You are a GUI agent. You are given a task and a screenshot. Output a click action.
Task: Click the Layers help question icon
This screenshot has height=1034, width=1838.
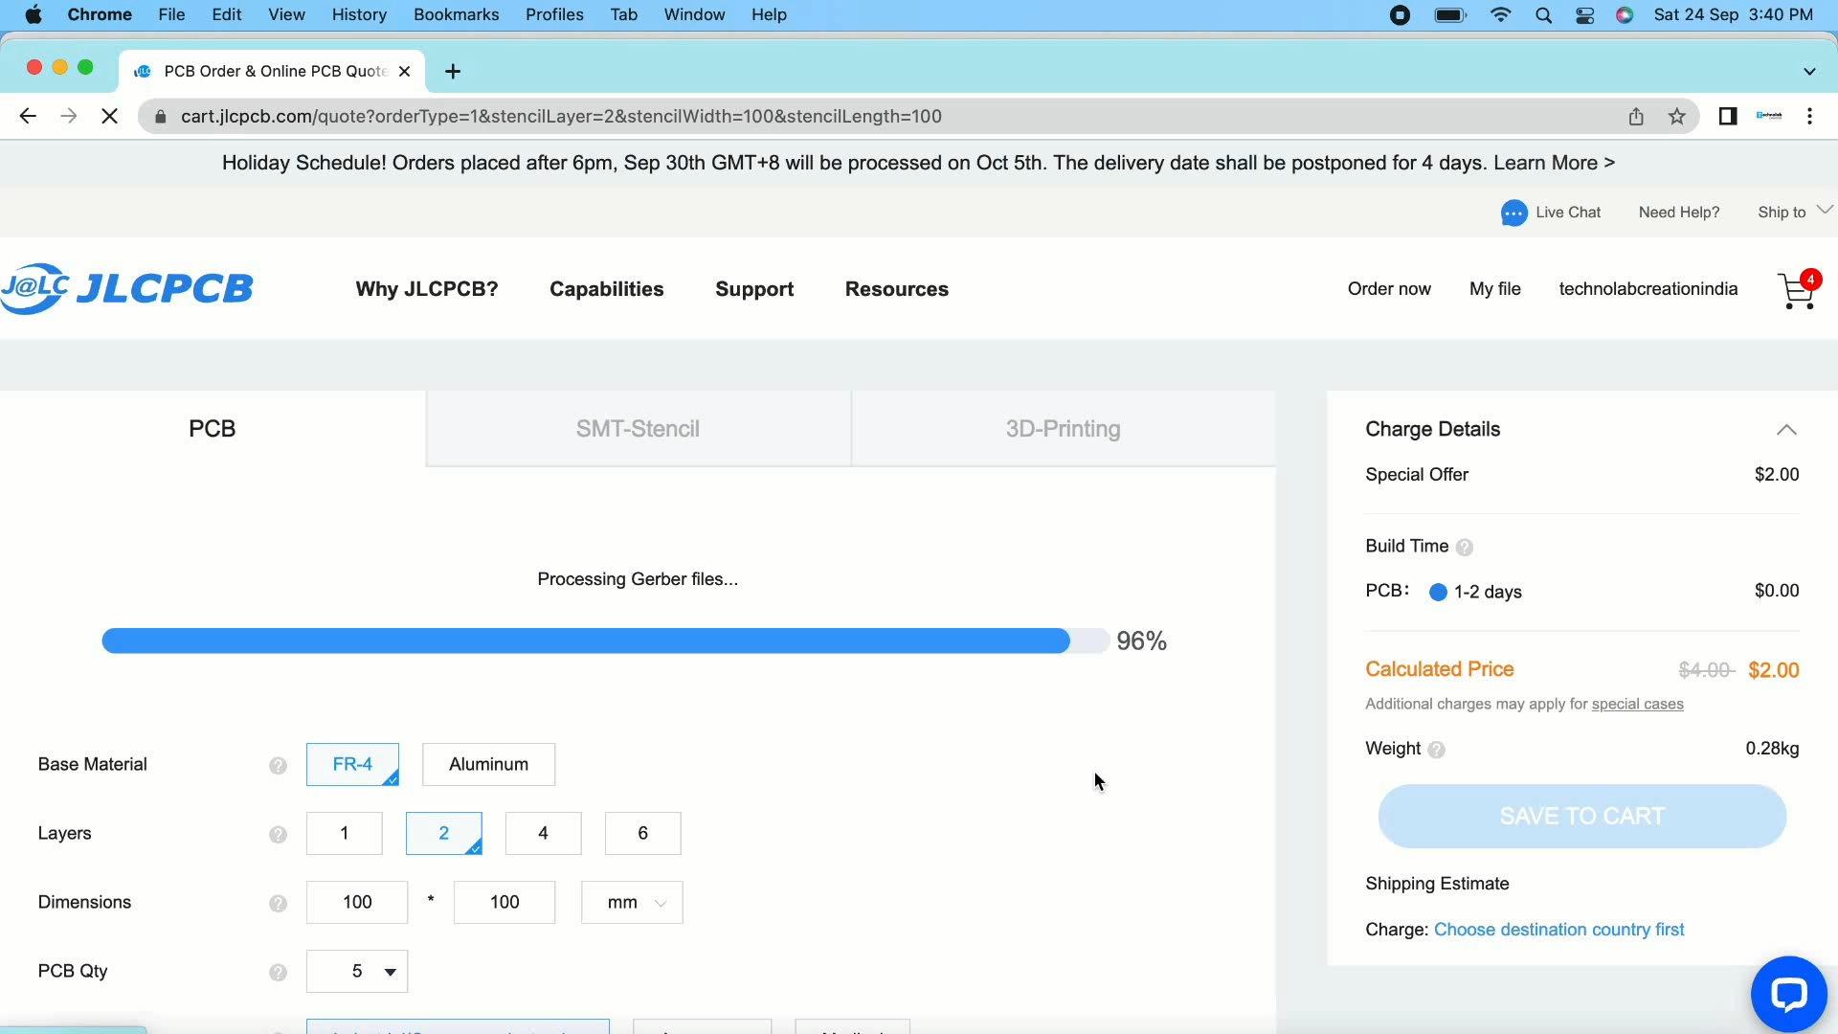[x=278, y=834]
